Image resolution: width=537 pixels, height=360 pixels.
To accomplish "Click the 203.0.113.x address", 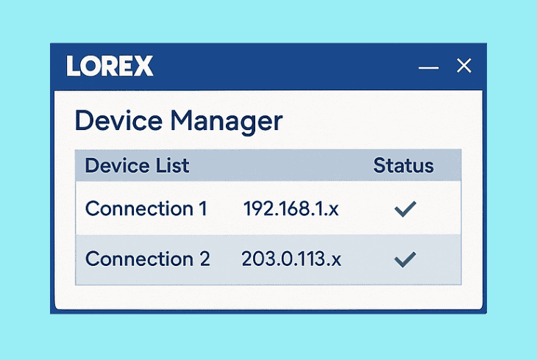I will (291, 259).
